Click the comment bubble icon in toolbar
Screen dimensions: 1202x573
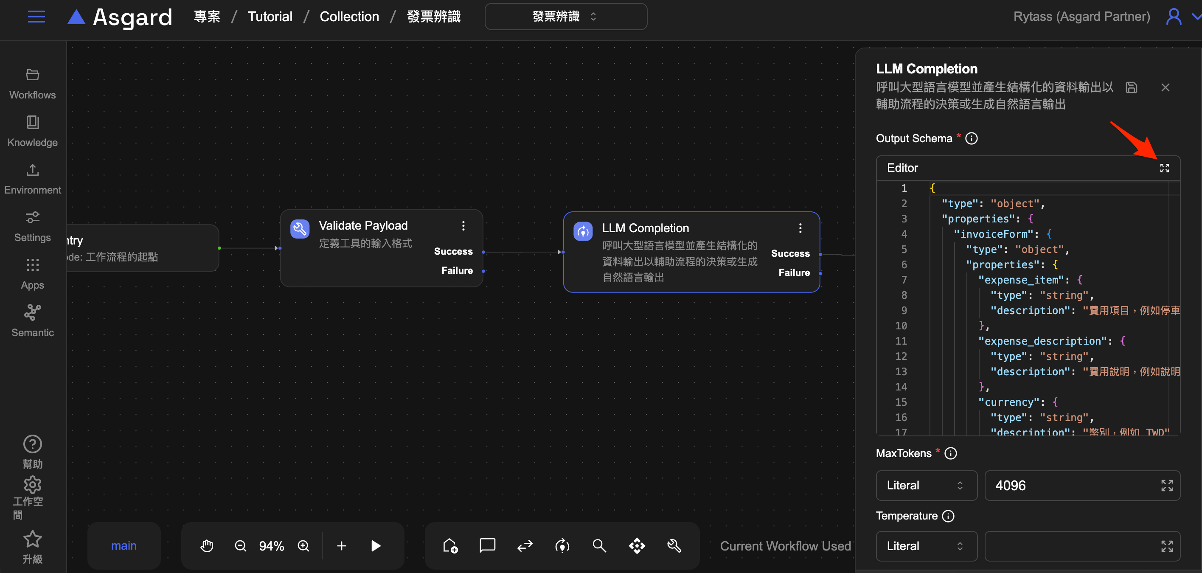tap(487, 545)
